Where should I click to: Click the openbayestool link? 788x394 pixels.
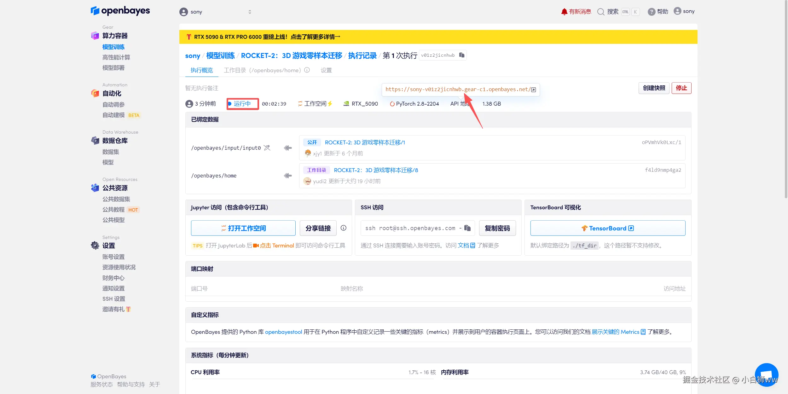(283, 332)
